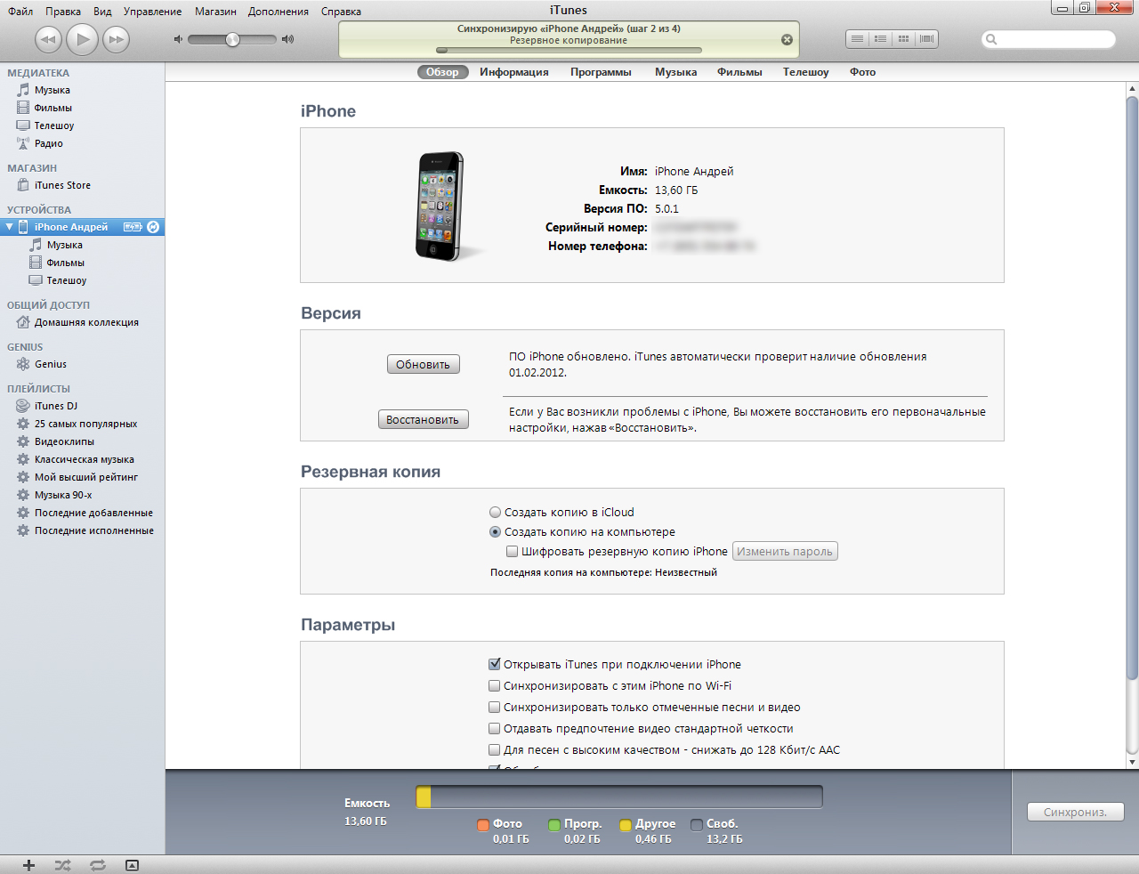The image size is (1139, 874).
Task: Check Синхронизировать только отмеченные песни и видео
Action: tap(495, 708)
